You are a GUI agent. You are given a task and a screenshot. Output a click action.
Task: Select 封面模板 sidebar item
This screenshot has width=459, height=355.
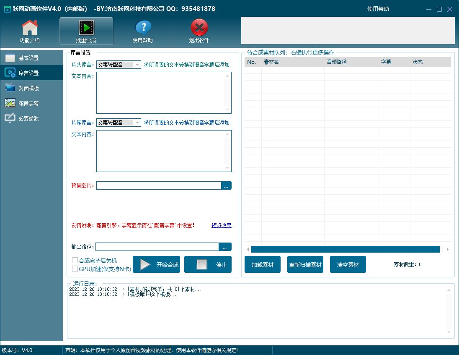coord(28,88)
